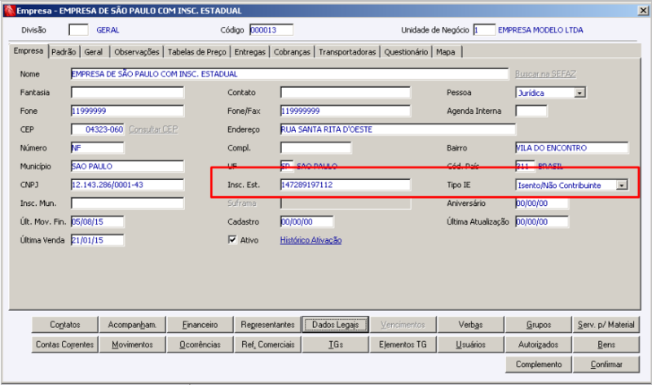This screenshot has width=652, height=385.
Task: Click the Contatos button
Action: [65, 325]
